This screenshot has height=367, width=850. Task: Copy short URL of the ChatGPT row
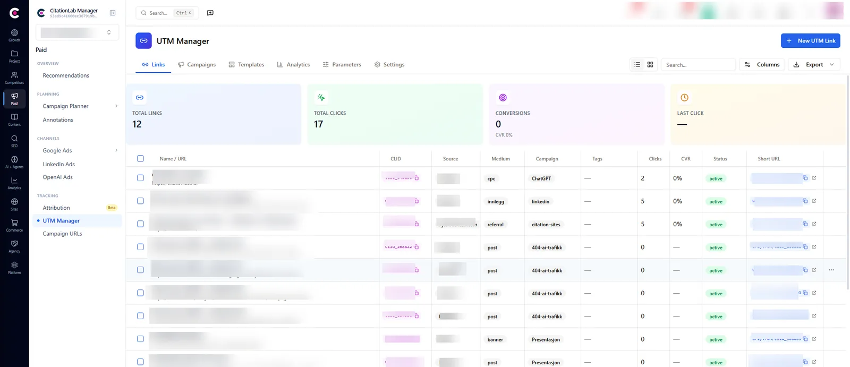[805, 178]
